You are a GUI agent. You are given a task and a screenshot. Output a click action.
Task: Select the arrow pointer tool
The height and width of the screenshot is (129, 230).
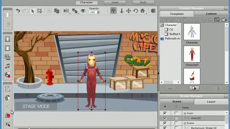tap(33, 11)
